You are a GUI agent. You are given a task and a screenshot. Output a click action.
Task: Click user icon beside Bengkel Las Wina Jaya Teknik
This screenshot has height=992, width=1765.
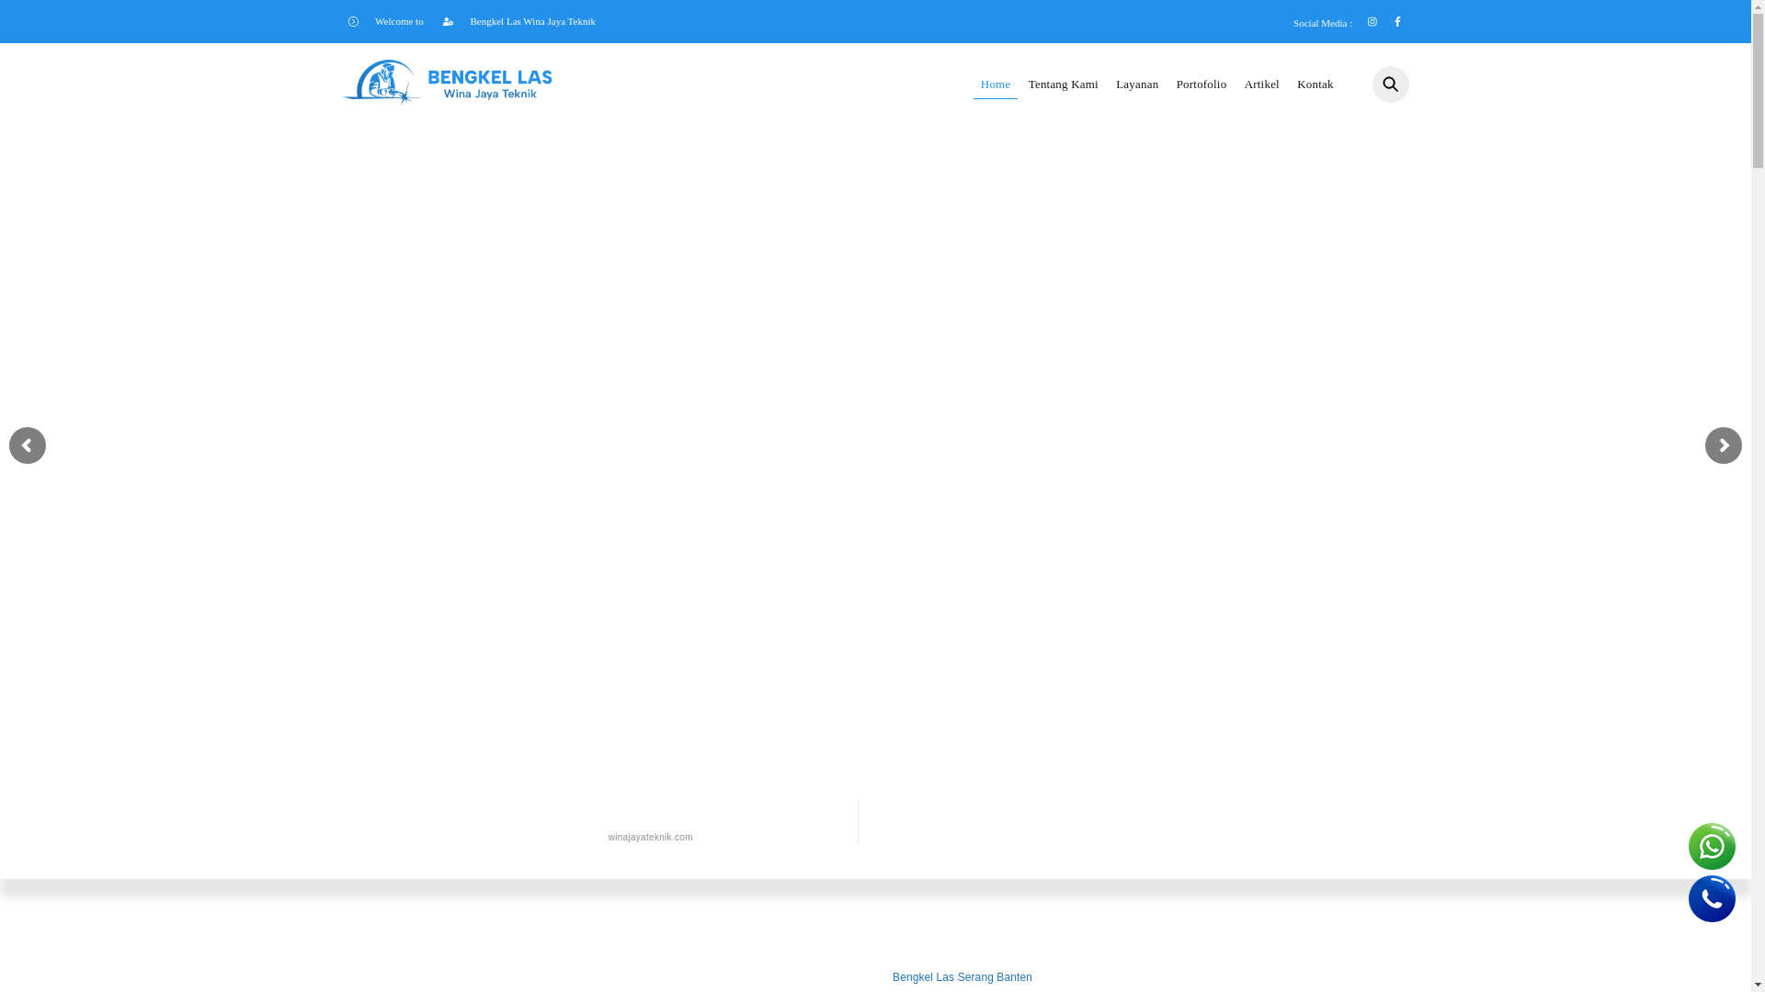448,22
